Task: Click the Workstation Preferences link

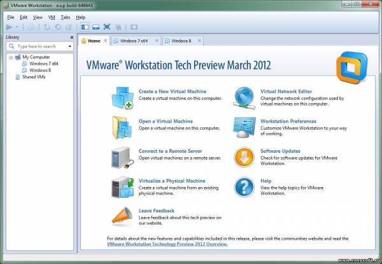Action: click(x=288, y=121)
